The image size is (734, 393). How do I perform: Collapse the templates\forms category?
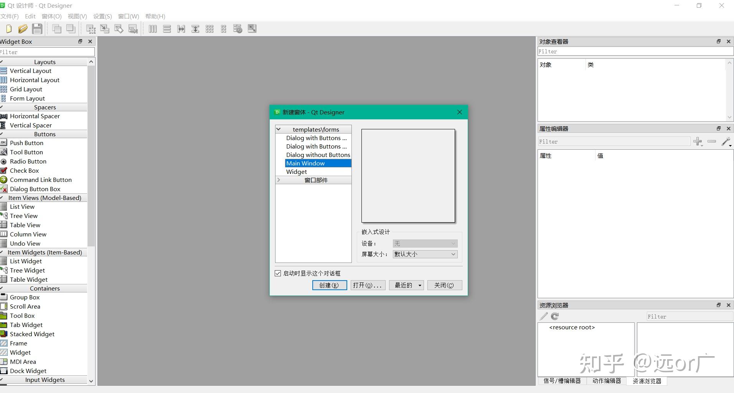pos(279,129)
